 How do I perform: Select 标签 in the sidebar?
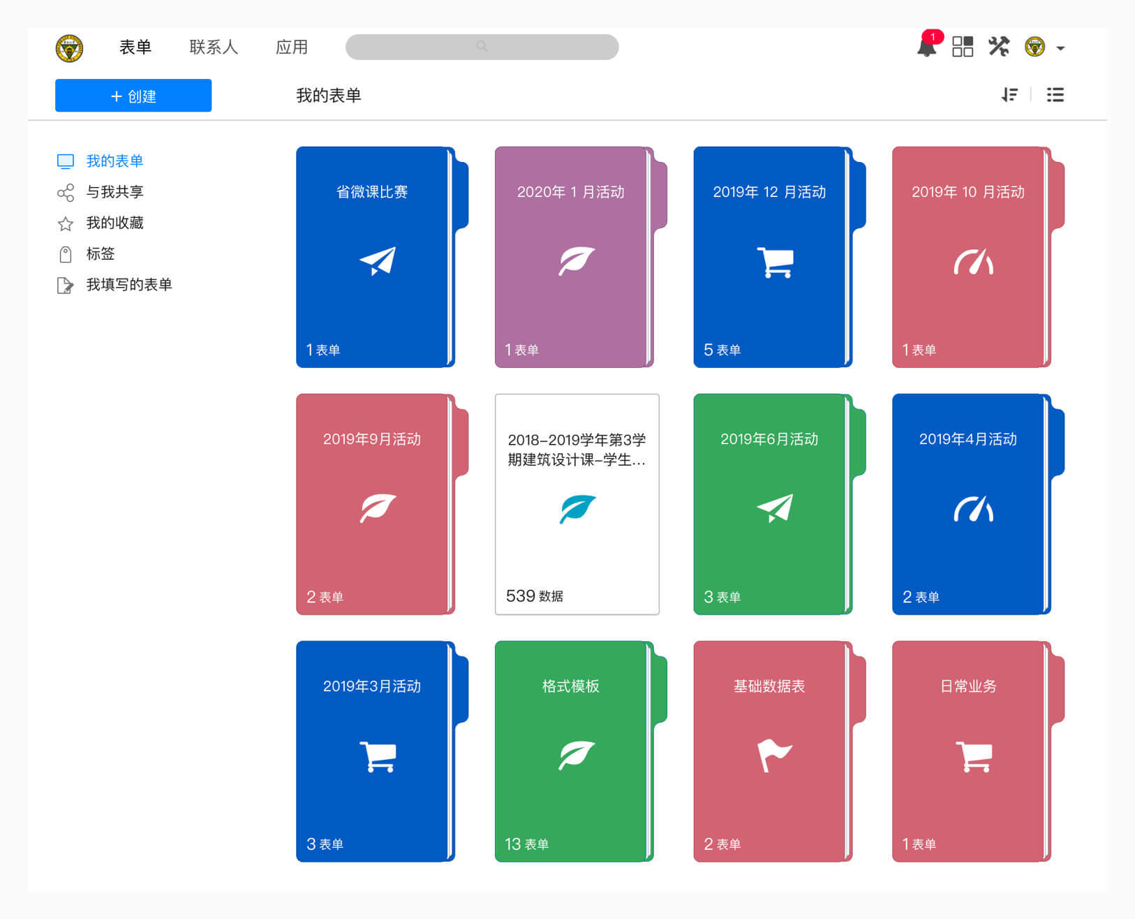point(101,253)
